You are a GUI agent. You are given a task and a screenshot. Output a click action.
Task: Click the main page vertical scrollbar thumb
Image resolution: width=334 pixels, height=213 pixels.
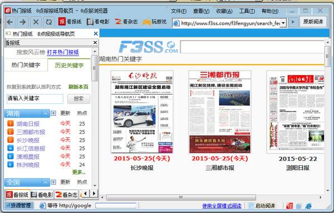click(x=327, y=56)
